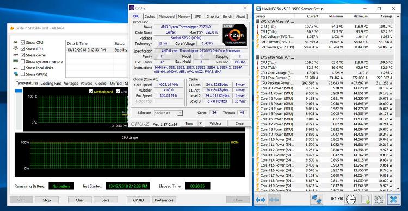Open HWiNFO sensor settings gear icon

[x=379, y=199]
